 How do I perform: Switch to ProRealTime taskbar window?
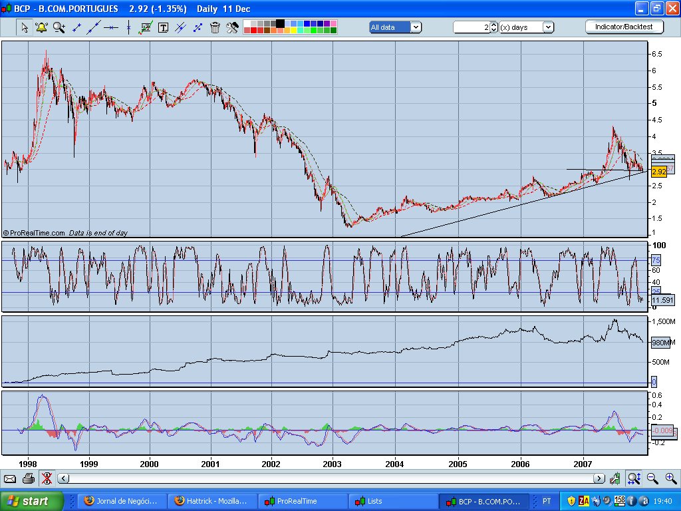point(303,501)
